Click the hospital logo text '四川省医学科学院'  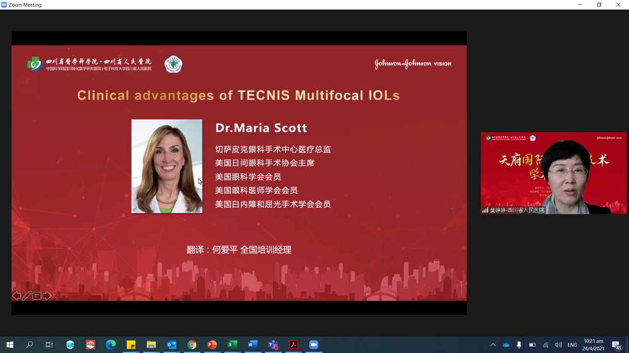(x=72, y=62)
